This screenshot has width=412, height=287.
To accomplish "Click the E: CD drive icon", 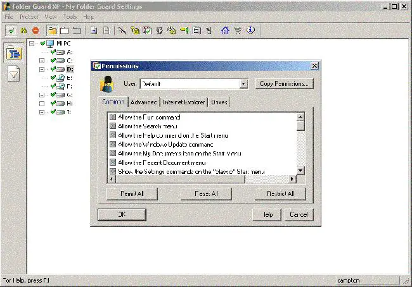I will coord(61,78).
